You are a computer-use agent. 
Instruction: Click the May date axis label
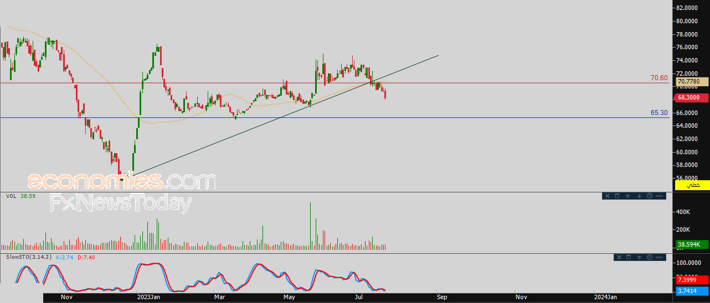click(x=289, y=297)
